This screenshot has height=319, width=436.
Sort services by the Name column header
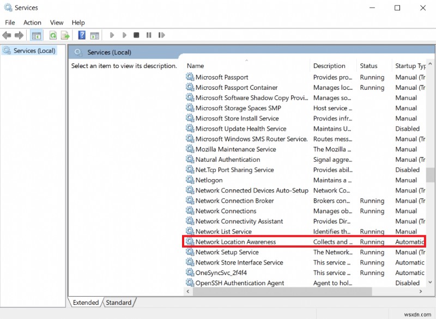(195, 65)
